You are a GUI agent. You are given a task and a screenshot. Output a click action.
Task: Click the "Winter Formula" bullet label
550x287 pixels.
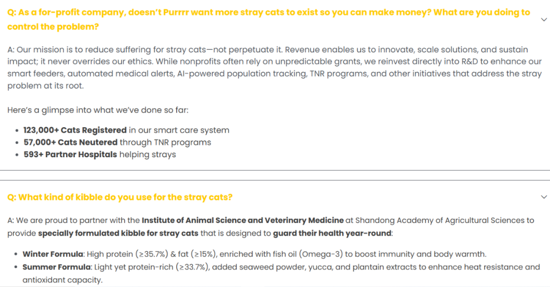point(52,254)
